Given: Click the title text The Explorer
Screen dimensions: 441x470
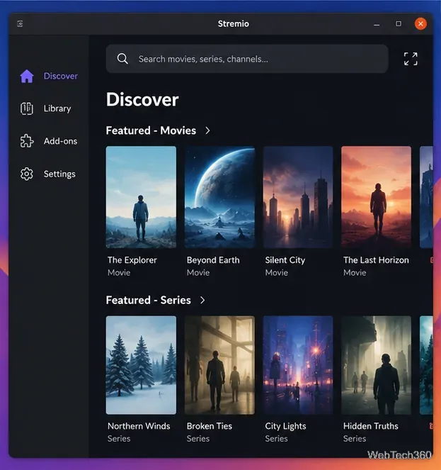Looking at the screenshot, I should [x=132, y=260].
